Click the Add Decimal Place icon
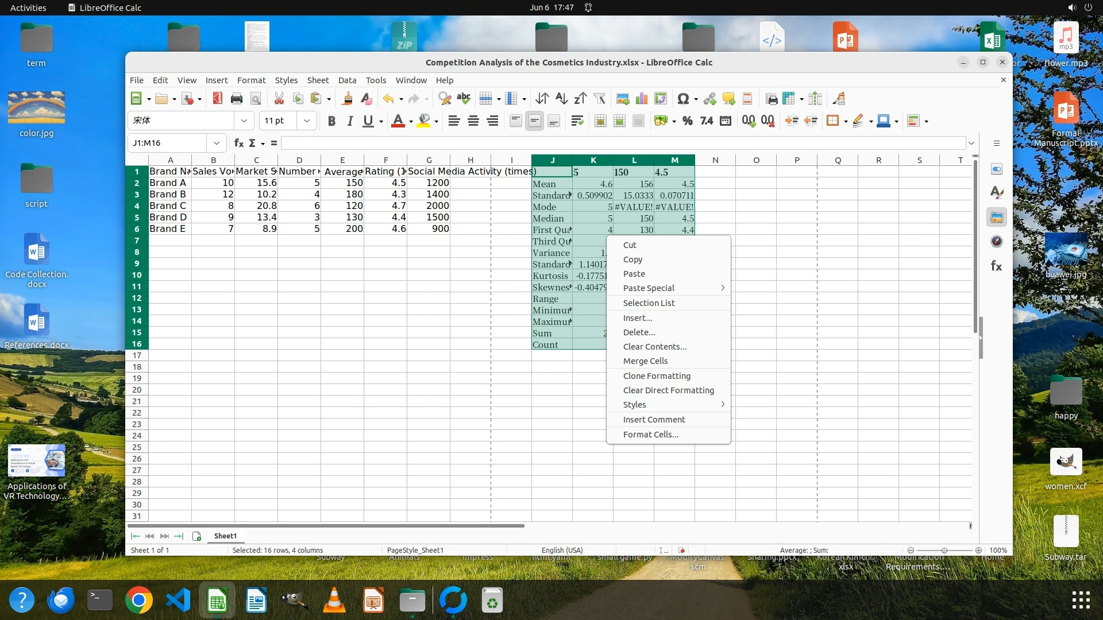This screenshot has width=1103, height=620. tap(748, 121)
